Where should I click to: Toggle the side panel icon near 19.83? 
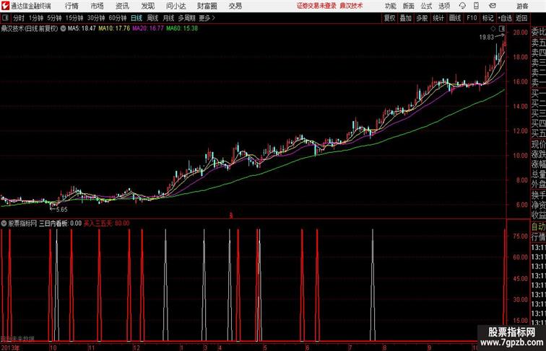coord(502,29)
